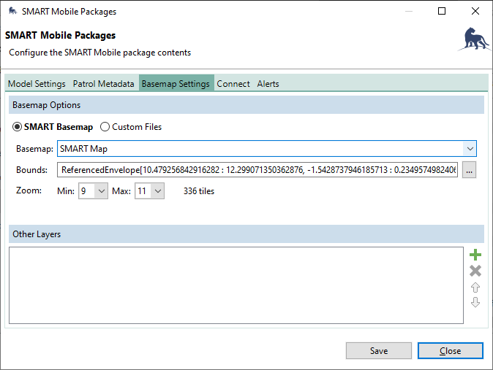Image resolution: width=493 pixels, height=370 pixels.
Task: Choose the Custom Files radio option
Action: 105,127
